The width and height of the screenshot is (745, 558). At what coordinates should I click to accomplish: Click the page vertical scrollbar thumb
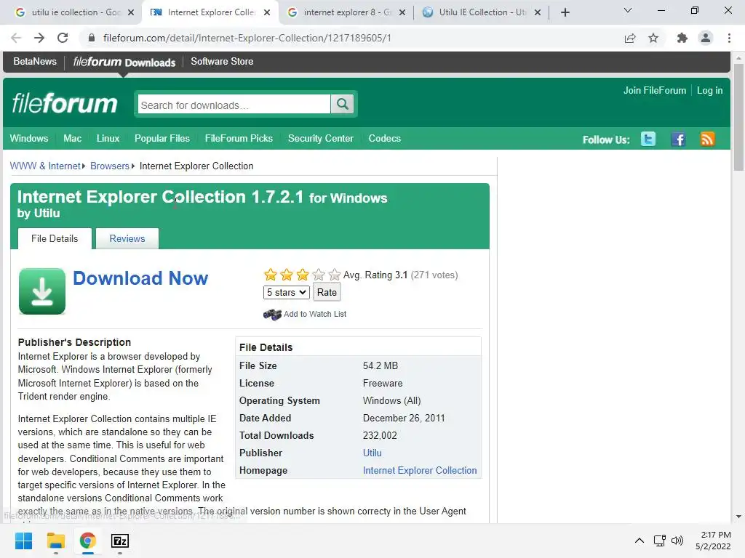[x=738, y=117]
